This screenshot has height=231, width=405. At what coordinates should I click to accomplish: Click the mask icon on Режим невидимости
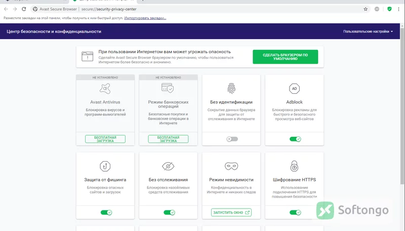point(231,166)
